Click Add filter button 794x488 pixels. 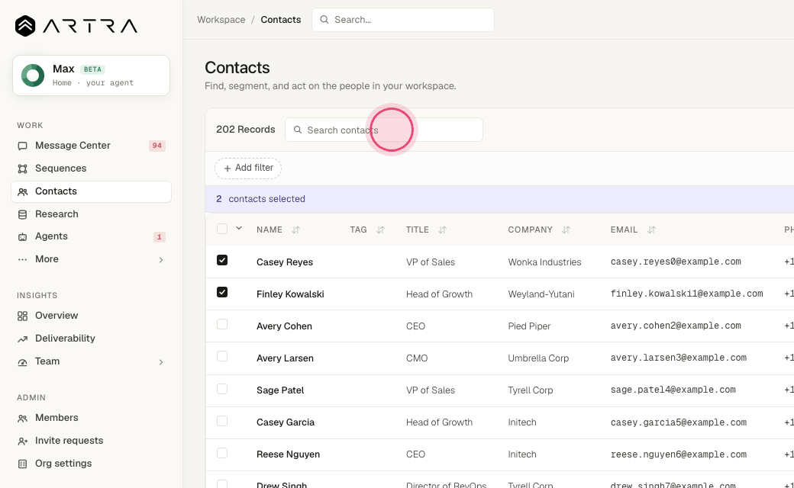click(x=248, y=168)
